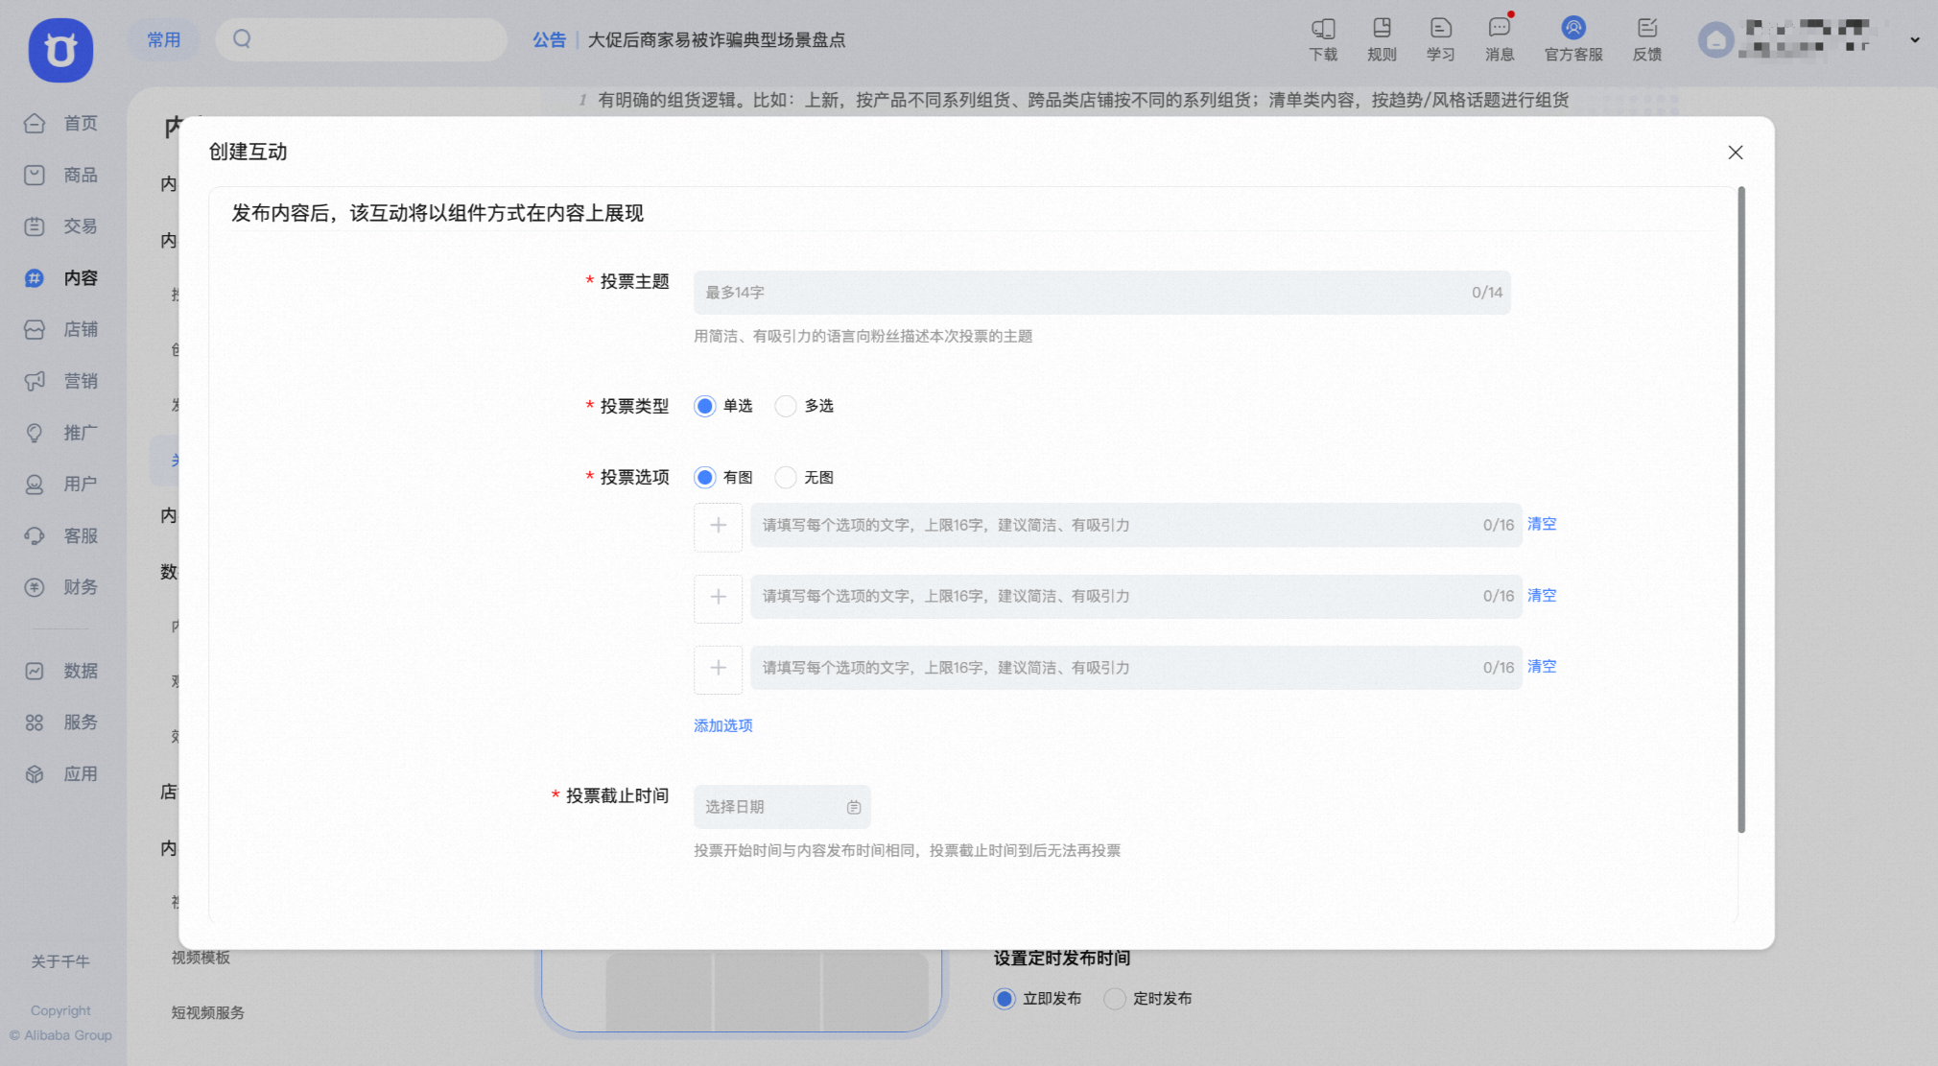Clear the first vote option
Viewport: 1938px width, 1066px height.
1542,524
